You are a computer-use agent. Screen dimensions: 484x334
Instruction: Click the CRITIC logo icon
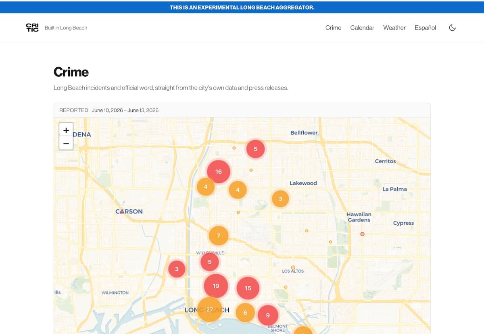point(32,27)
